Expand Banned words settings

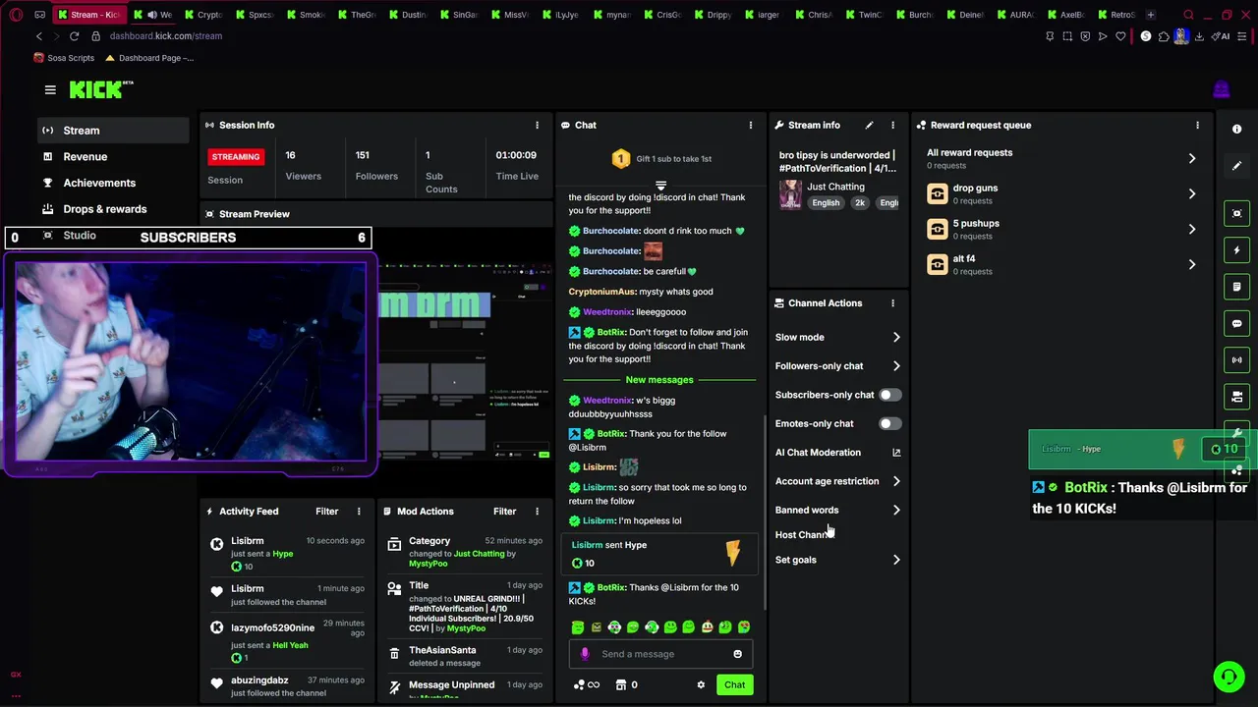(x=896, y=510)
